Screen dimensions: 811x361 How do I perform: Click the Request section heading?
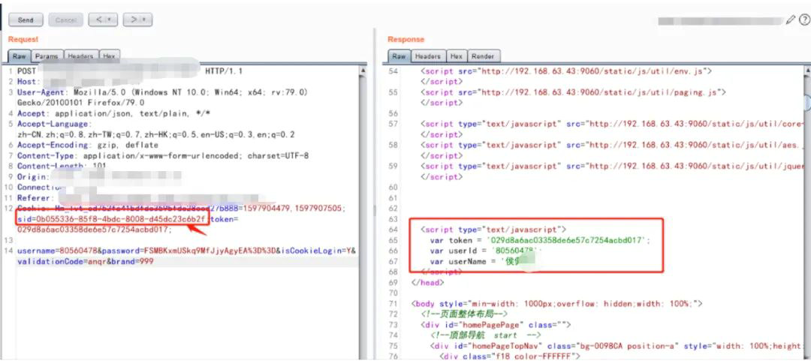(x=23, y=39)
